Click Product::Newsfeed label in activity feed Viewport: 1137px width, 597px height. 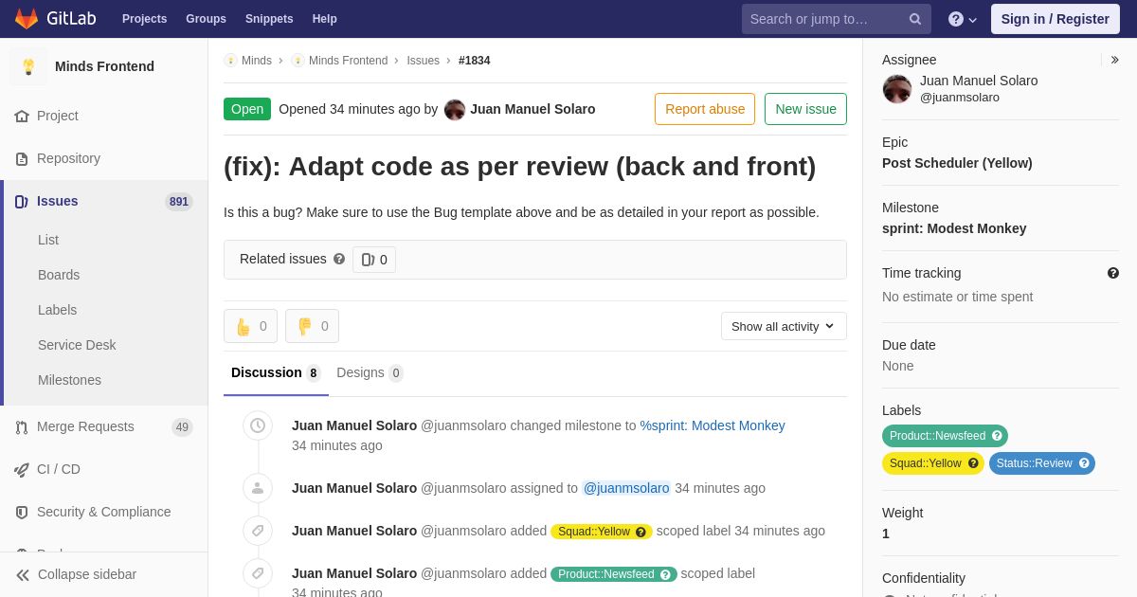[x=614, y=574]
